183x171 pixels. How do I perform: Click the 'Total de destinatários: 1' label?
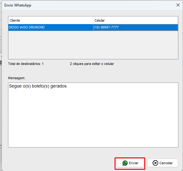[x=26, y=64]
